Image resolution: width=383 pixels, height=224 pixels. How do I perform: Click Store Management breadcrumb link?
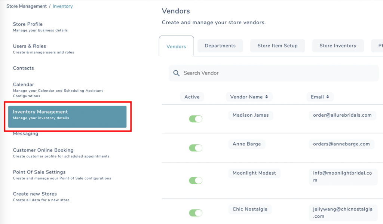[27, 6]
